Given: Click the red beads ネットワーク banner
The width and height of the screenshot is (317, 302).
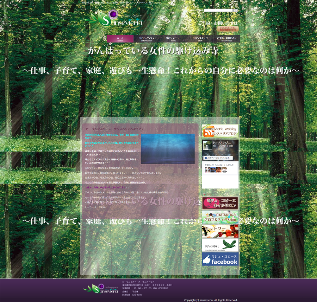Looking at the screenshot, I should [x=220, y=231].
